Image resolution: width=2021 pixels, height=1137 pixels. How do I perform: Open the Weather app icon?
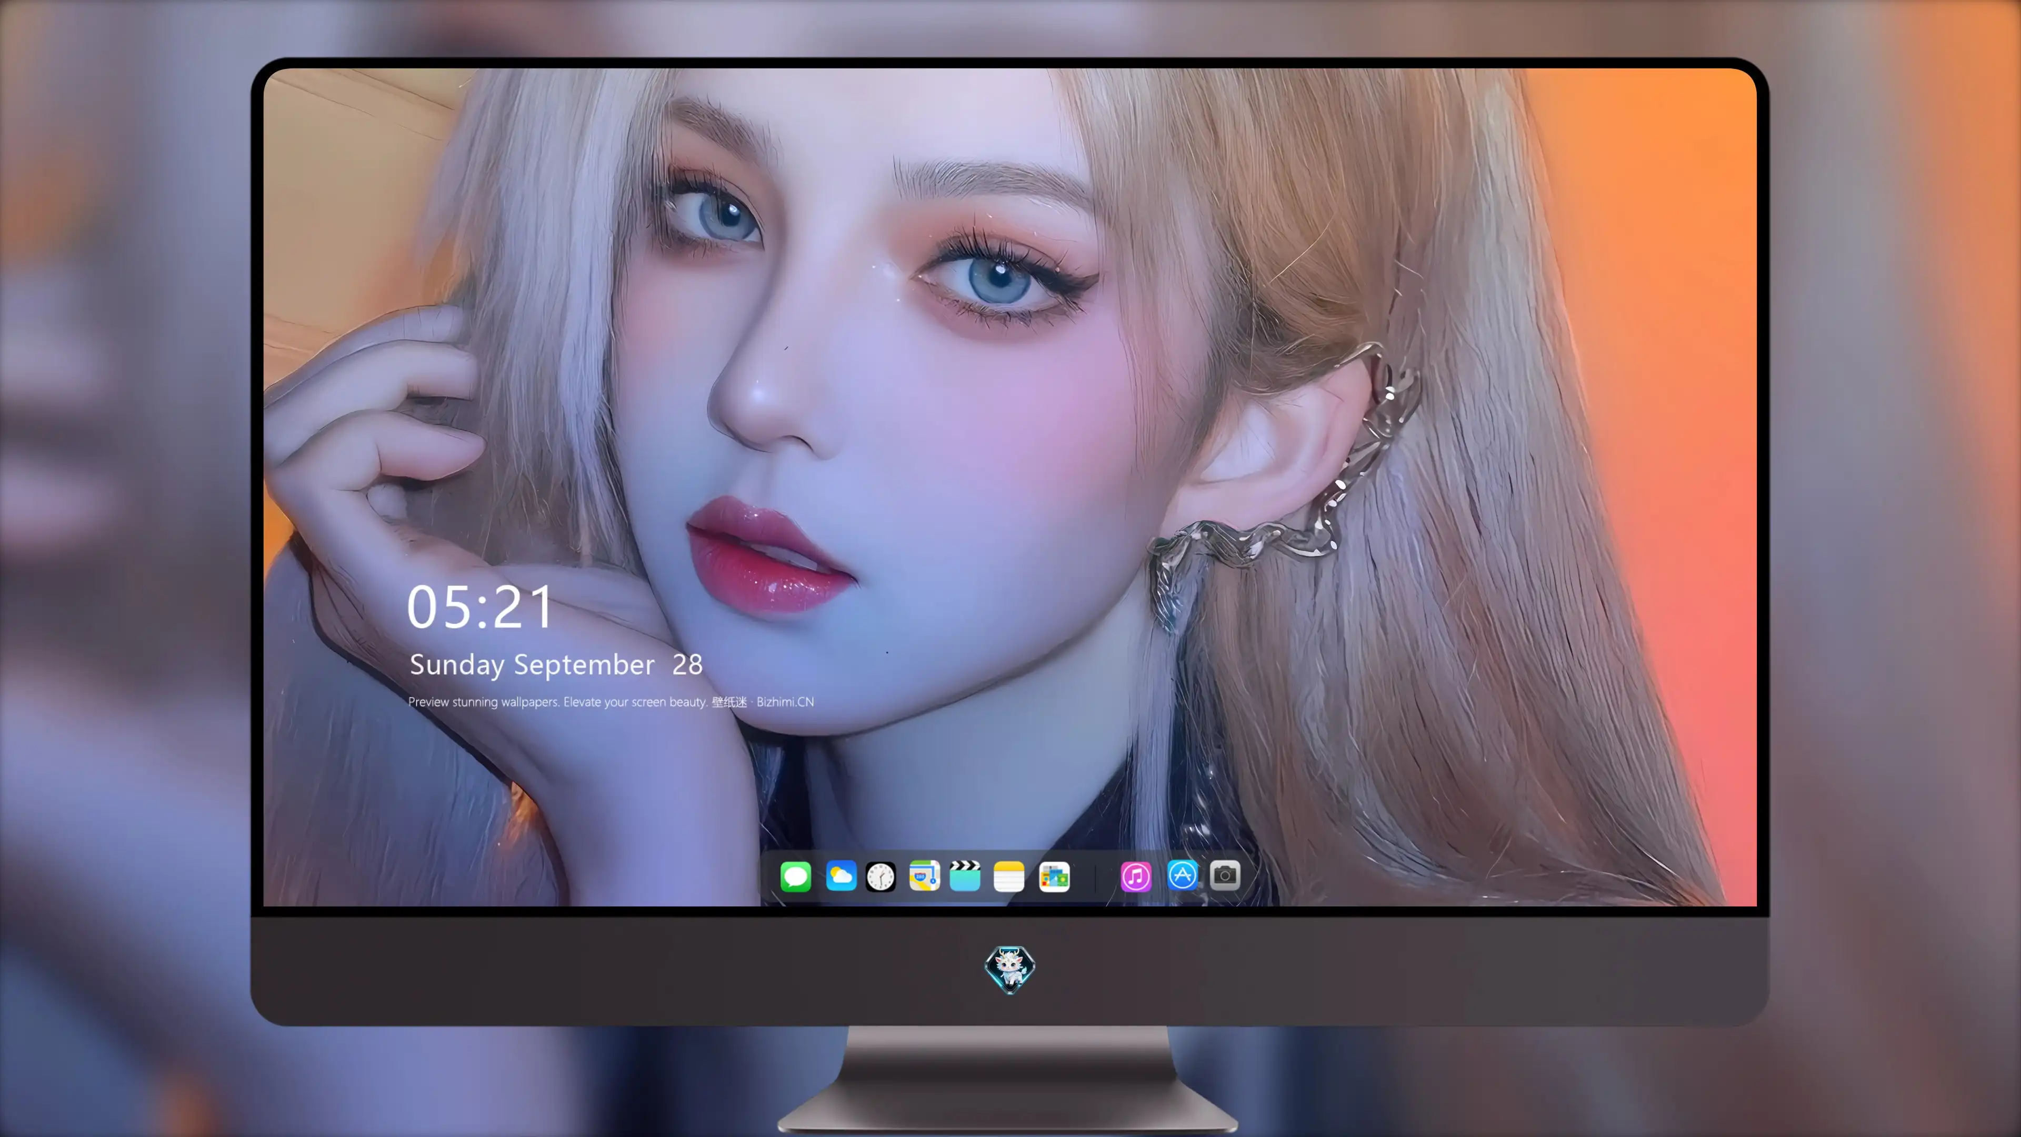pyautogui.click(x=841, y=876)
